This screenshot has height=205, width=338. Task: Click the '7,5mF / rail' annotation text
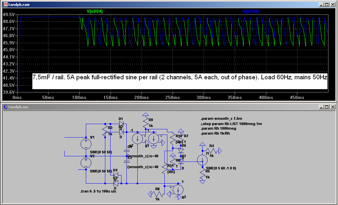coord(49,77)
